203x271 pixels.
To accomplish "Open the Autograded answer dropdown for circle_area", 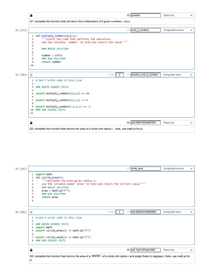I will (178, 169).
